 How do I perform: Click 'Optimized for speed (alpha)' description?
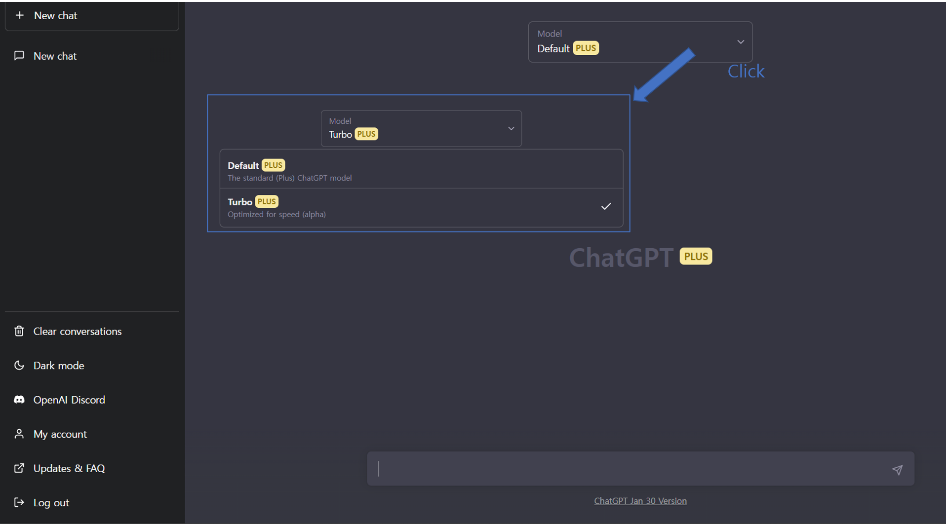click(276, 215)
